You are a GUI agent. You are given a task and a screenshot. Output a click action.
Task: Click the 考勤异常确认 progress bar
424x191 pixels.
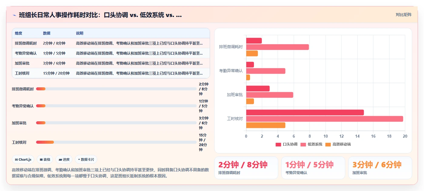click(x=116, y=106)
